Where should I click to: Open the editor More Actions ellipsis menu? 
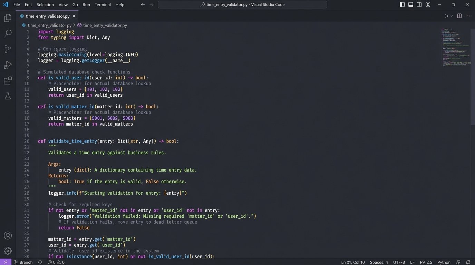pyautogui.click(x=468, y=16)
